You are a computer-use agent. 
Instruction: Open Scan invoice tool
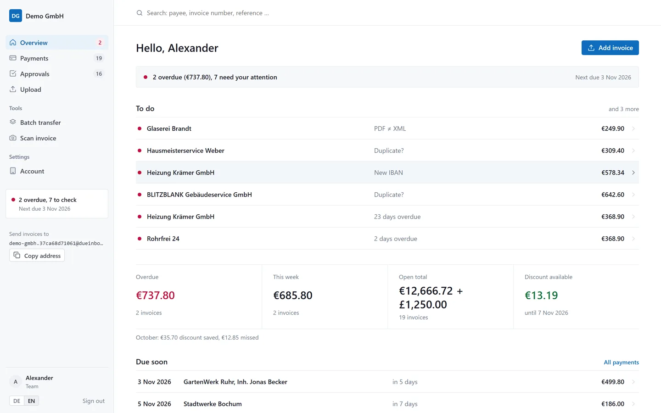[57, 138]
